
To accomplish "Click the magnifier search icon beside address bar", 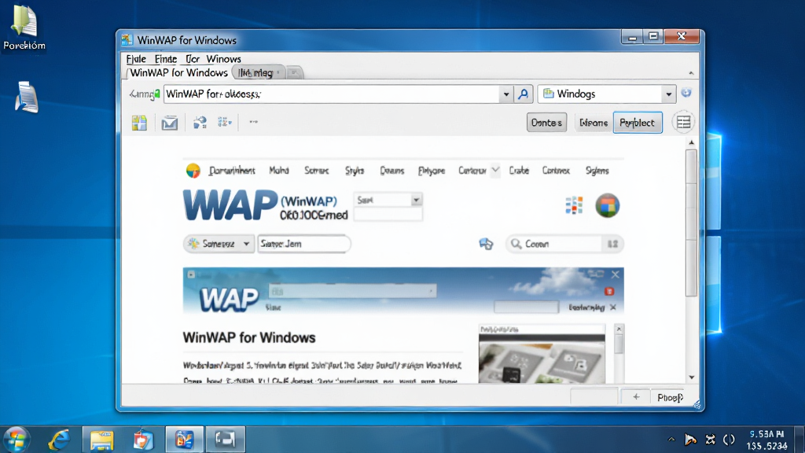I will (523, 94).
